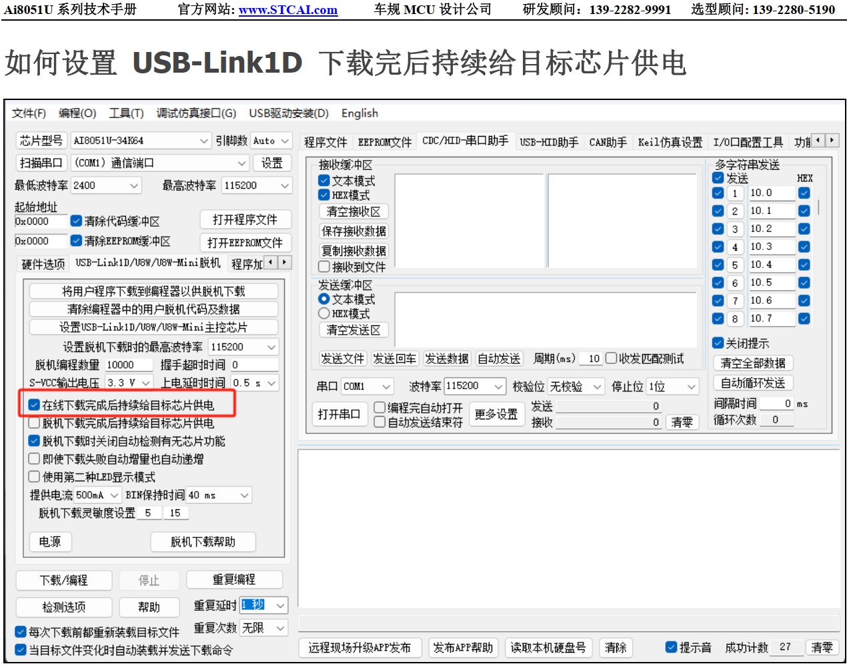Click the 读取本机硬盘号 button
This screenshot has height=666, width=847.
pos(548,647)
